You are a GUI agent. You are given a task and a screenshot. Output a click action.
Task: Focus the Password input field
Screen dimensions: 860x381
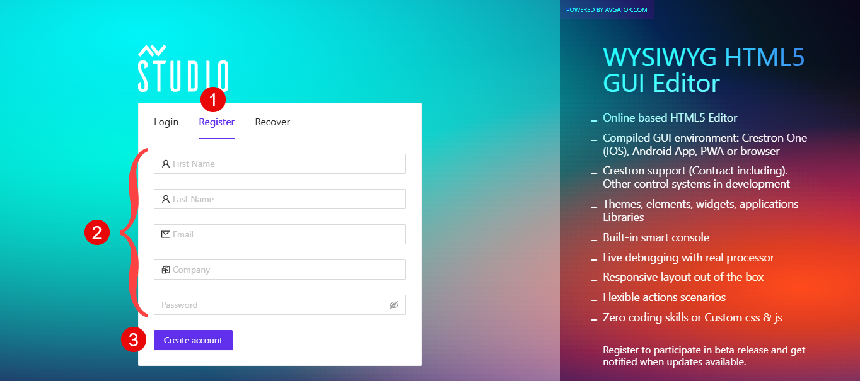pos(271,305)
